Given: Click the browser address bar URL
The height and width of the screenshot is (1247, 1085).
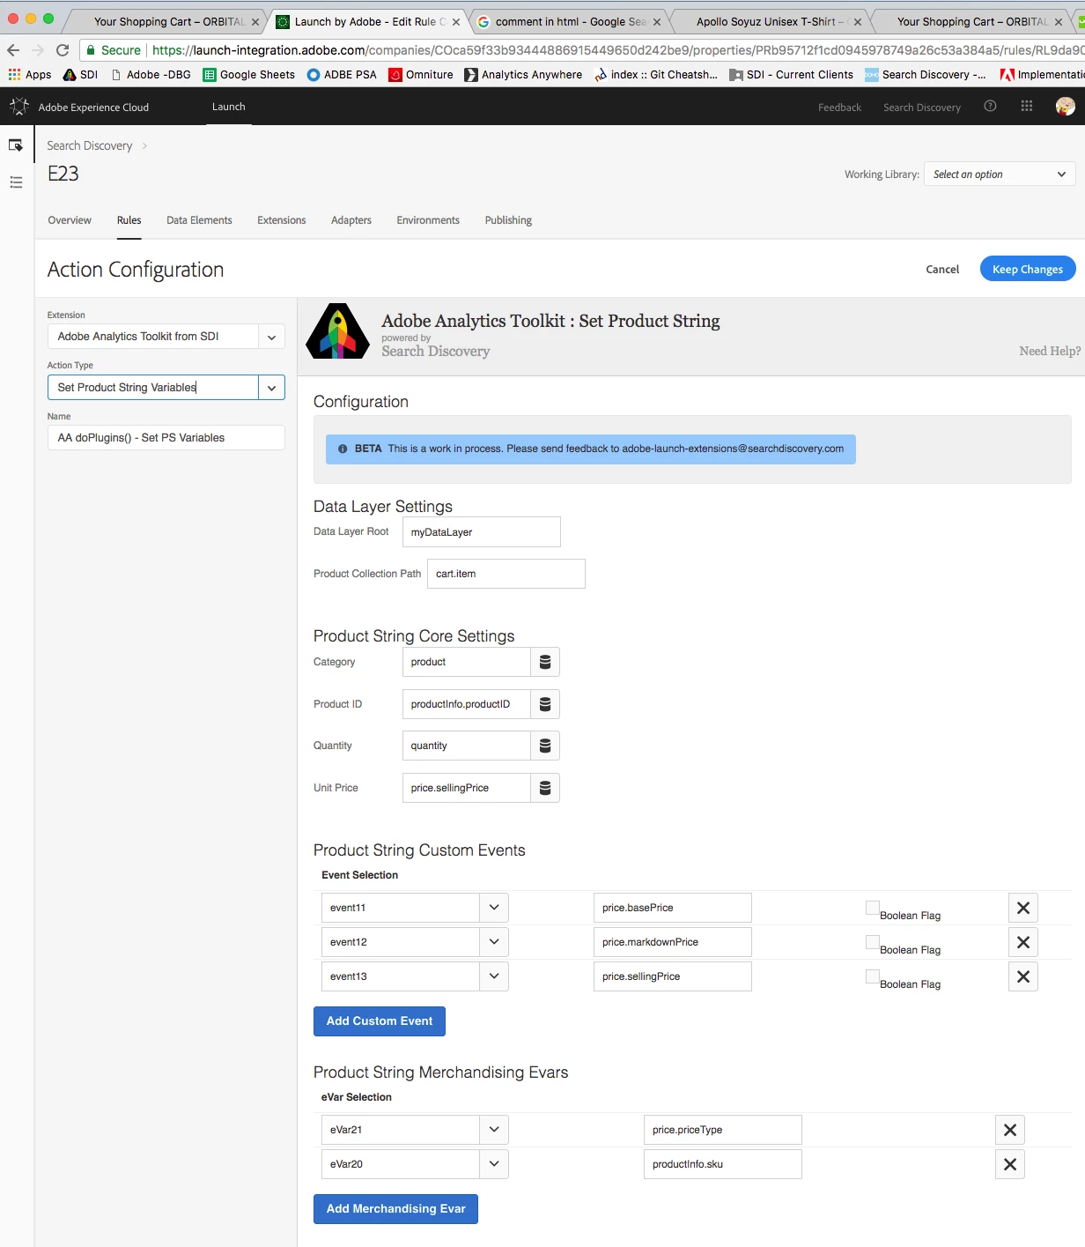Looking at the screenshot, I should point(616,50).
